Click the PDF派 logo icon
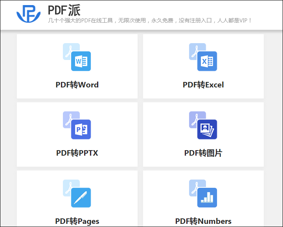Image resolution: width=283 pixels, height=227 pixels. click(x=28, y=14)
